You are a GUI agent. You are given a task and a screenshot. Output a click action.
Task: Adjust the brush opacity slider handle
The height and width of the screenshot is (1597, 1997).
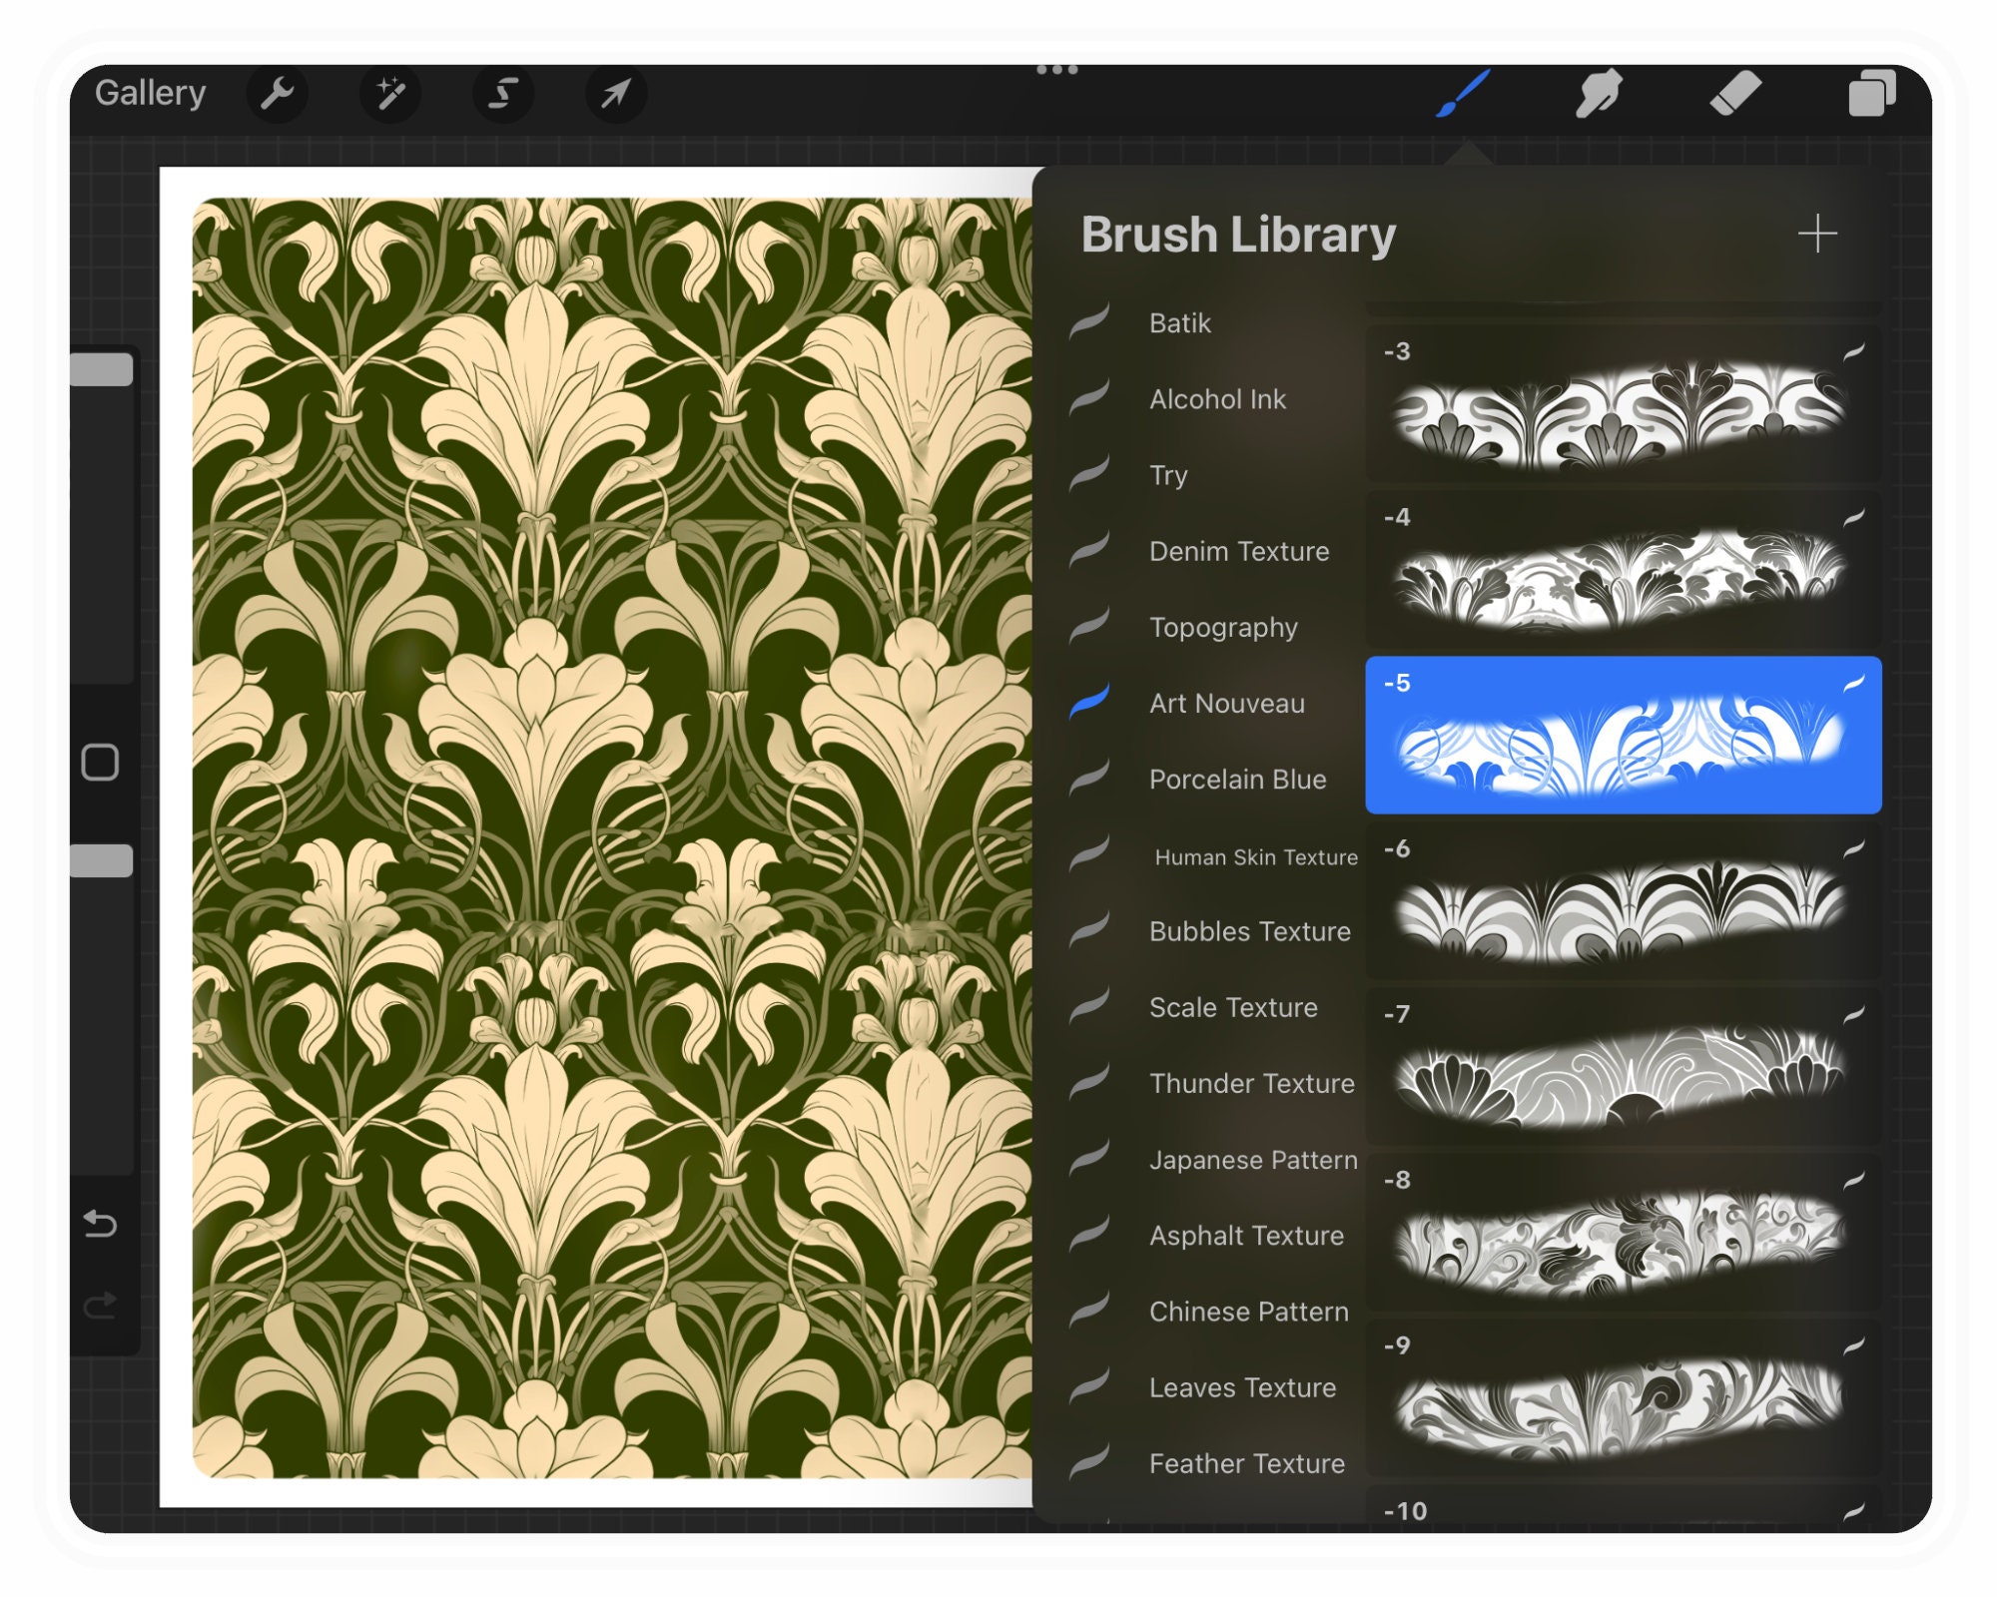tap(101, 860)
